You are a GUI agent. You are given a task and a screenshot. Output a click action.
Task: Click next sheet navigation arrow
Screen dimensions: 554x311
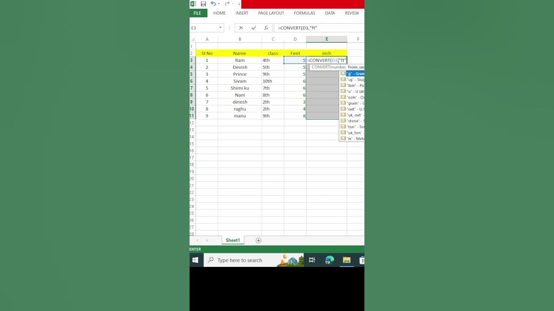206,240
